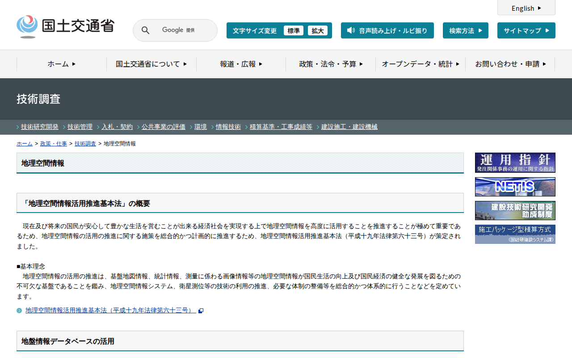Expand the 国土交通省について menu
Viewport: 572px width, 358px height.
151,64
